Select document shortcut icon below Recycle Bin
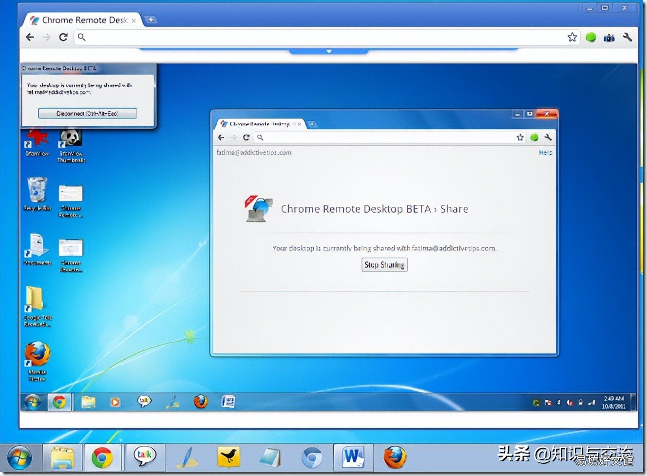 (38, 249)
